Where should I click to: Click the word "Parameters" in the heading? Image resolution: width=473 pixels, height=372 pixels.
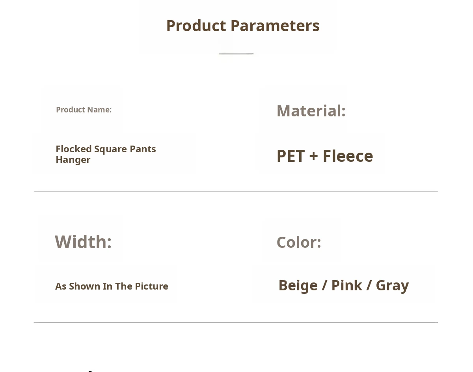point(275,26)
